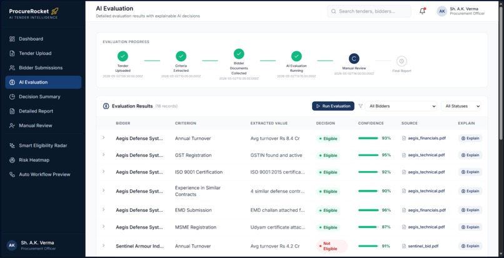This screenshot has width=504, height=258.
Task: Expand the Aegis GST Registration row
Action: click(104, 154)
